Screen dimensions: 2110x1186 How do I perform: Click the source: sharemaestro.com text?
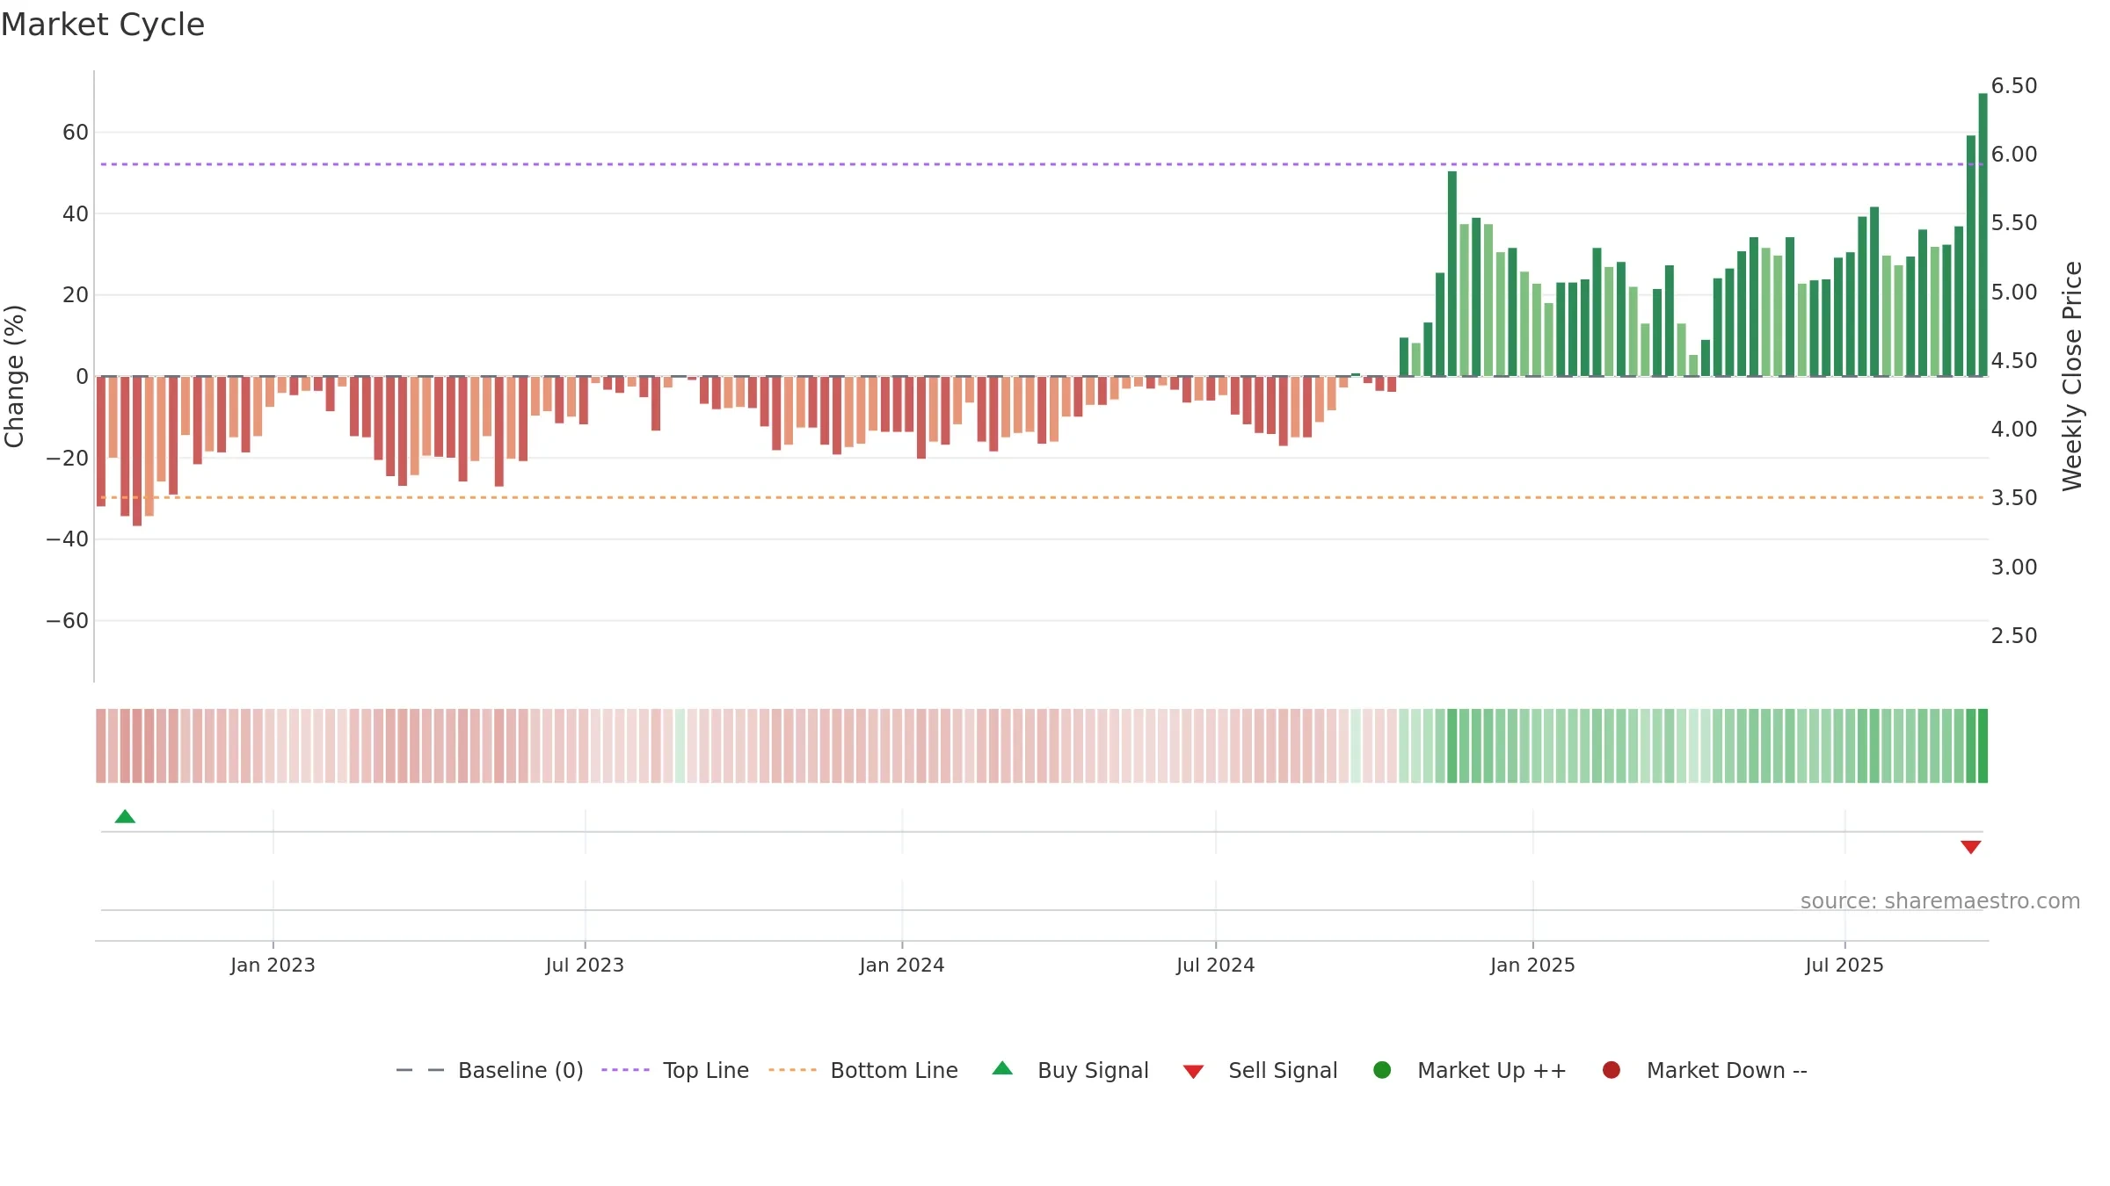(x=1940, y=900)
